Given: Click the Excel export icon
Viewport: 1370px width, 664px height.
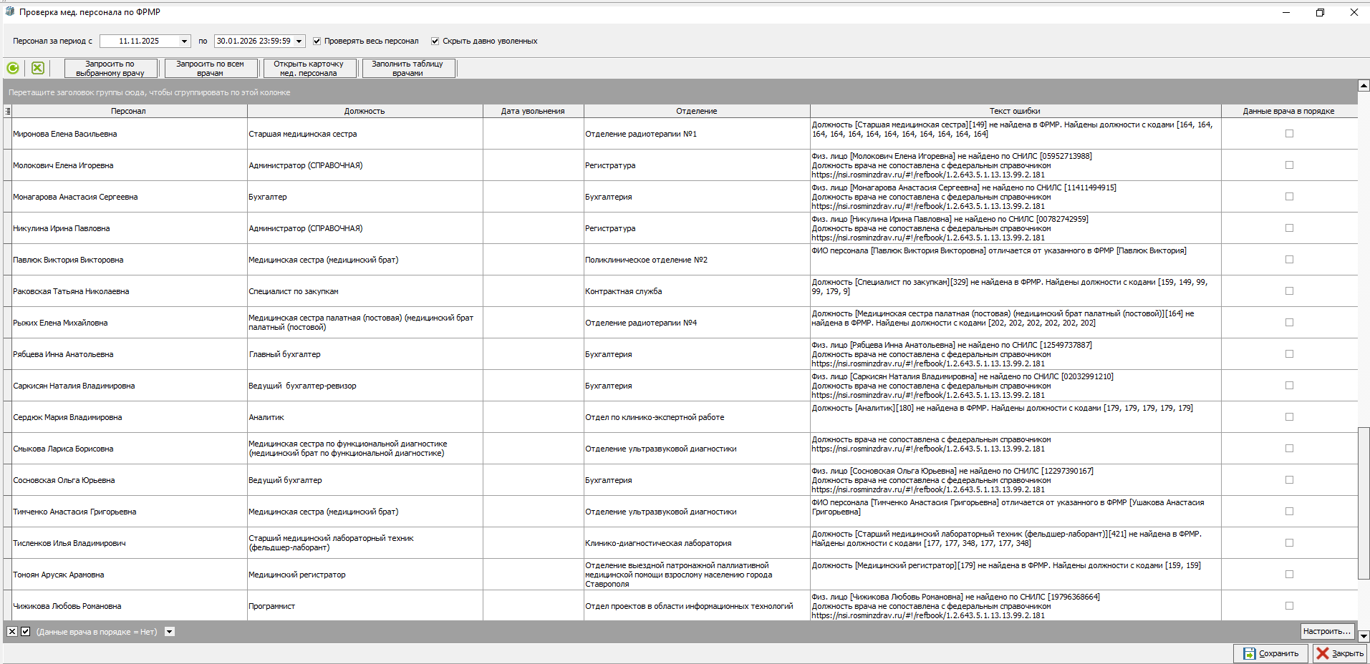Looking at the screenshot, I should (38, 68).
